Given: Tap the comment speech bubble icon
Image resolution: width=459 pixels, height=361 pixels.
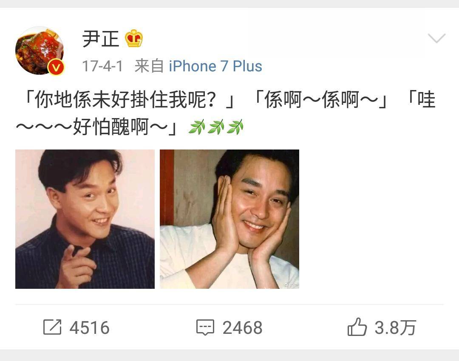Looking at the screenshot, I should coord(205,327).
